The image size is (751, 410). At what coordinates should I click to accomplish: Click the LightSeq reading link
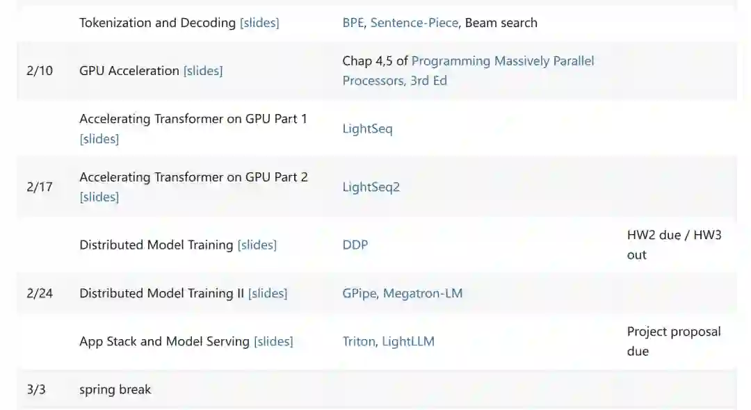(x=367, y=129)
